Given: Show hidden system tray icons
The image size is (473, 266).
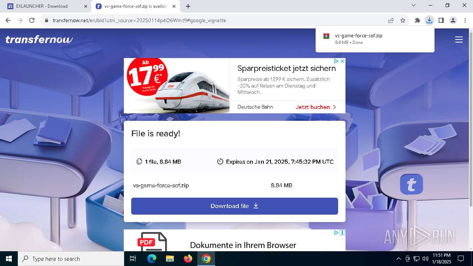Looking at the screenshot, I should 398,259.
